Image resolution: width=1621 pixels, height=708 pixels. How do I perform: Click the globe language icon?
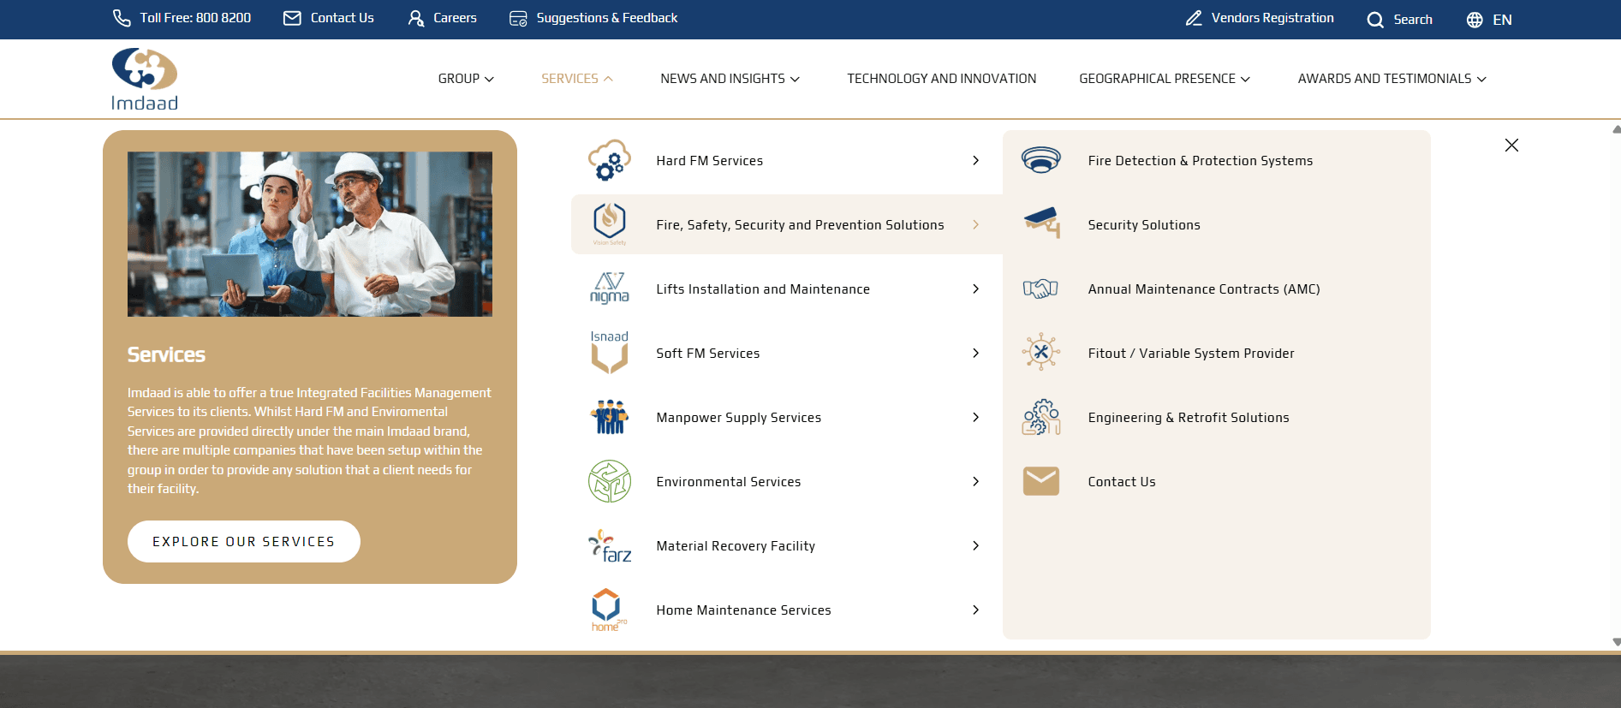click(x=1475, y=20)
